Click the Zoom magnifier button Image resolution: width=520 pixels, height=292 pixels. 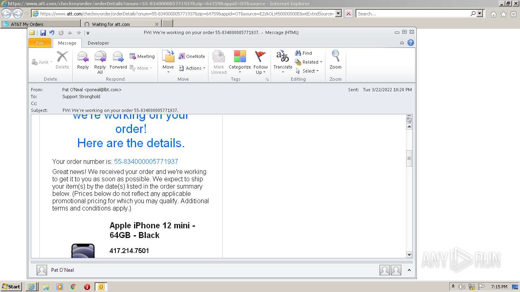pos(336,61)
